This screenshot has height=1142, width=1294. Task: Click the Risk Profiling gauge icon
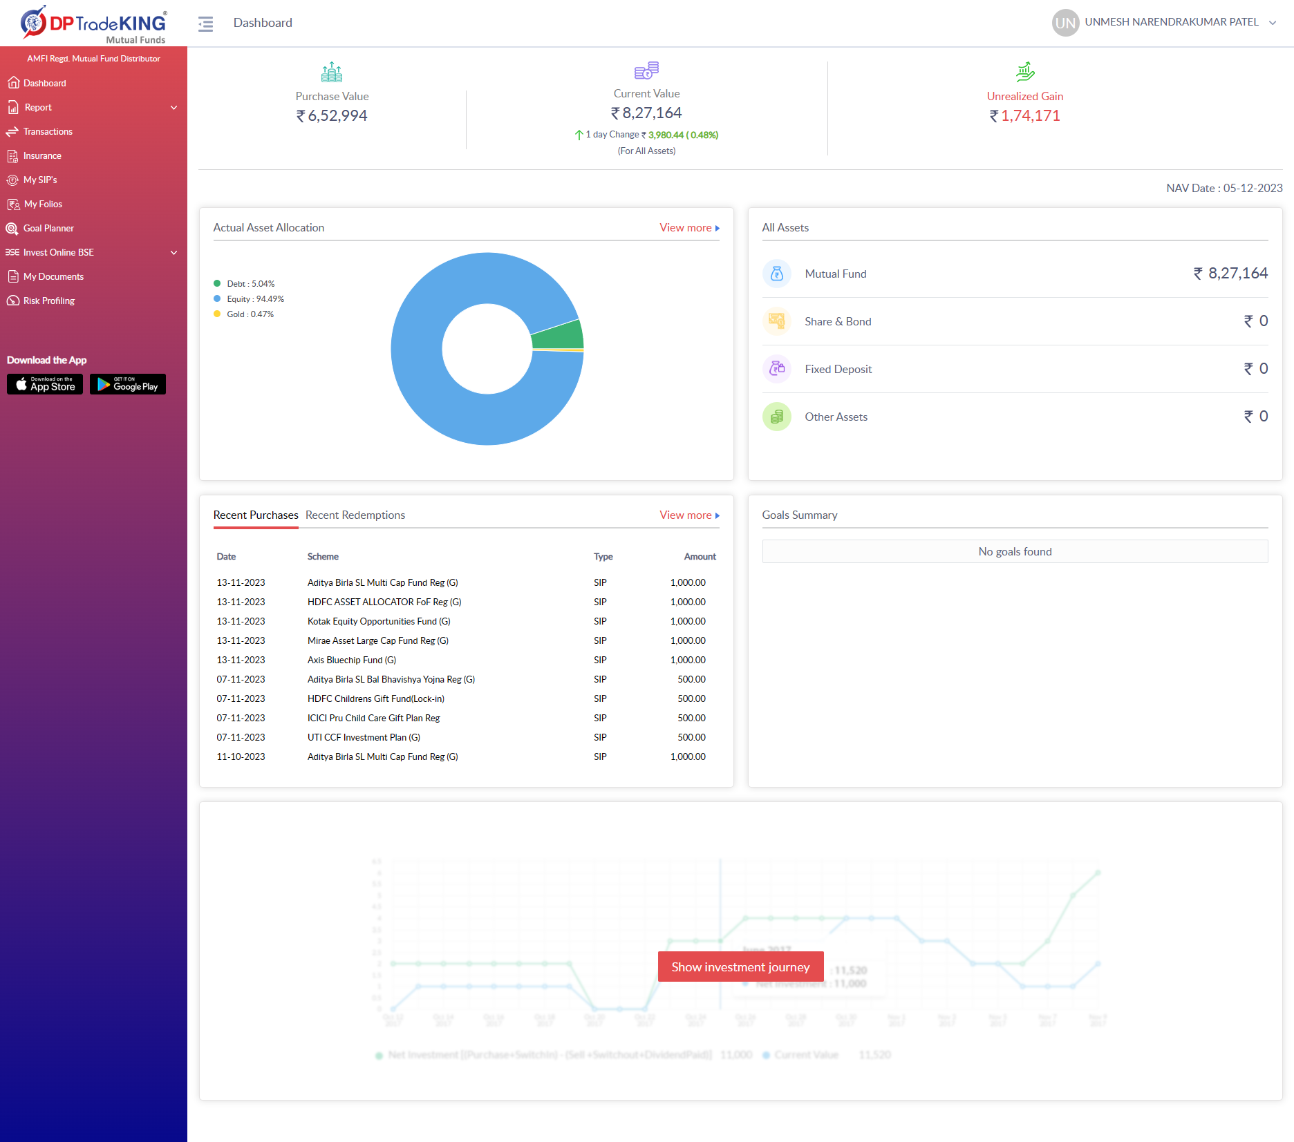(12, 301)
